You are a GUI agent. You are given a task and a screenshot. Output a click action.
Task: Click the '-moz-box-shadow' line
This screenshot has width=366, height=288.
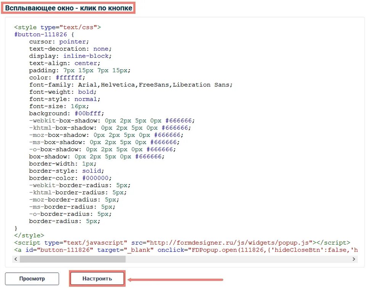click(106, 135)
